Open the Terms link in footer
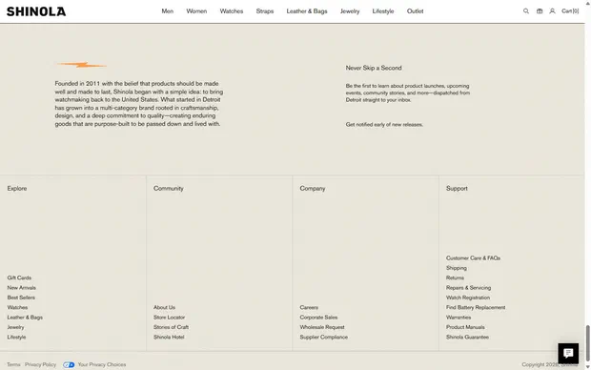The width and height of the screenshot is (591, 370). 13,364
